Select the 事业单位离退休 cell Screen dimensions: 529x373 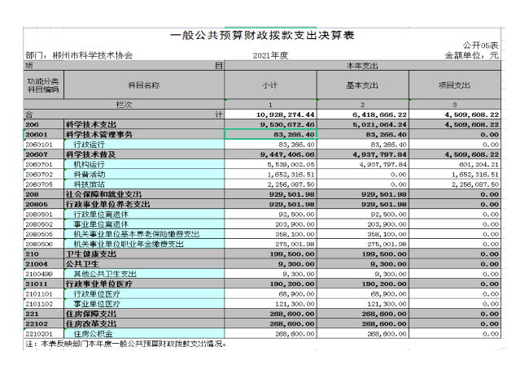point(144,224)
